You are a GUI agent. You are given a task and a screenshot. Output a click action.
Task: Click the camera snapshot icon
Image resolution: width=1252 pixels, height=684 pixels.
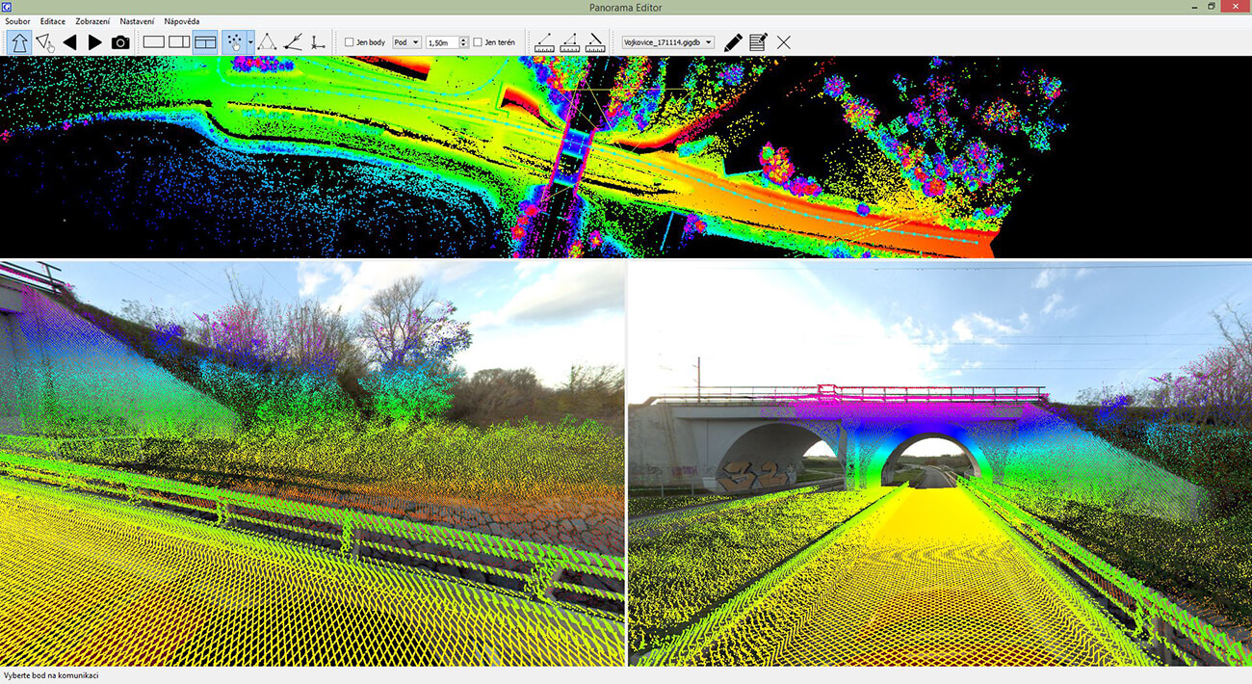[120, 42]
